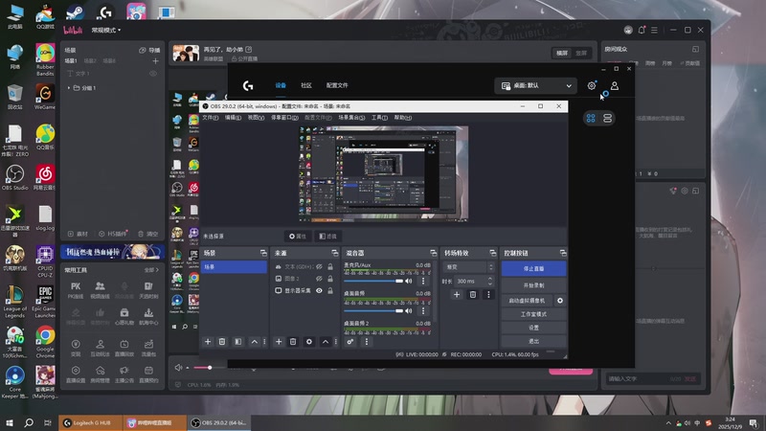Image resolution: width=766 pixels, height=431 pixels.
Task: Toggle visibility of Image 2 source
Action: (x=319, y=279)
